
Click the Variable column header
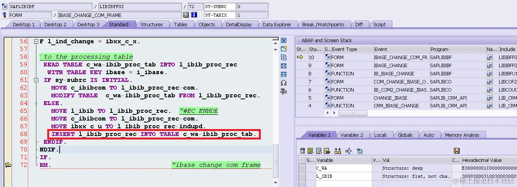[343, 160]
